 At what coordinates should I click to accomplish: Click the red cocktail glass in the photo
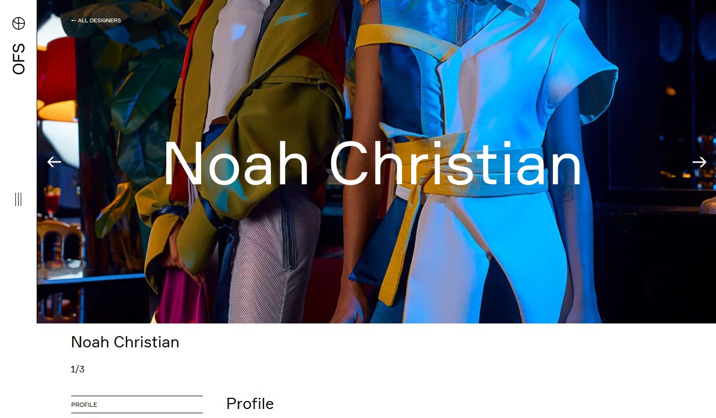tap(53, 200)
